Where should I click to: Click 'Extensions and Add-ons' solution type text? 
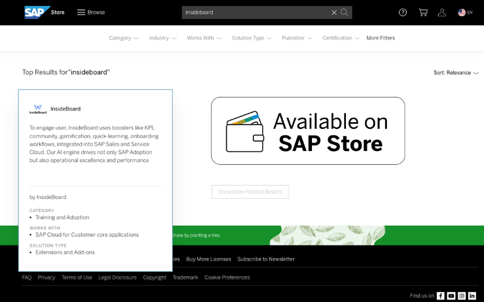(x=65, y=252)
